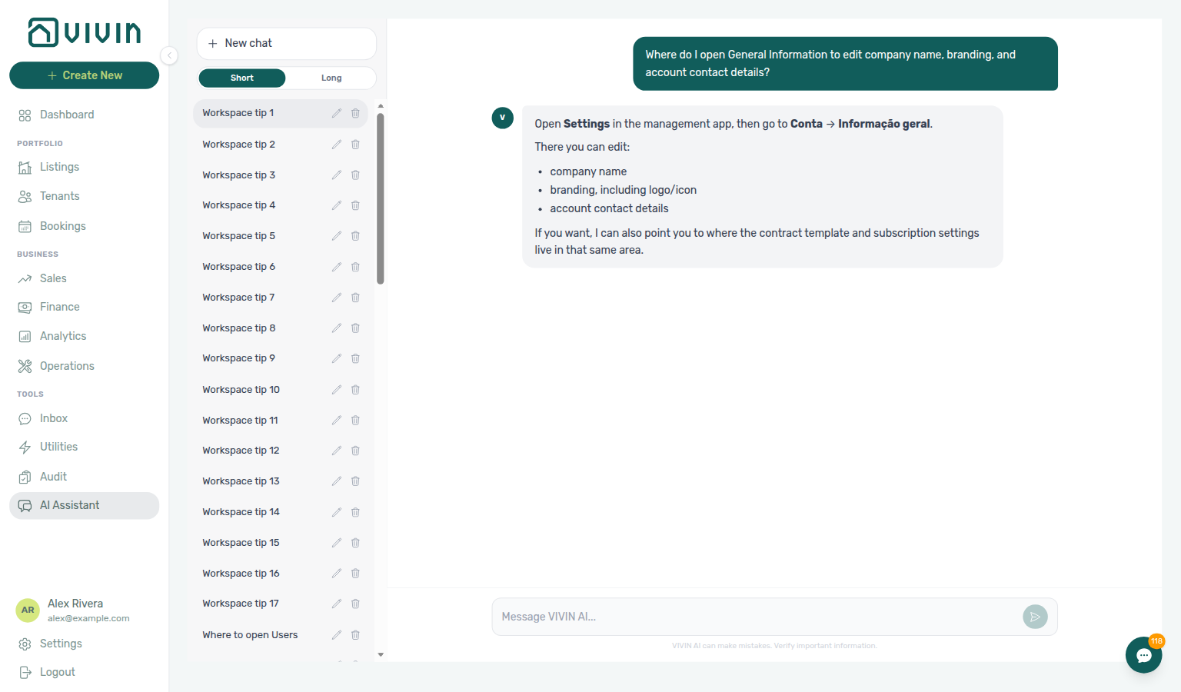Collapse the sidebar with the chevron button
This screenshot has width=1181, height=692.
coord(169,55)
